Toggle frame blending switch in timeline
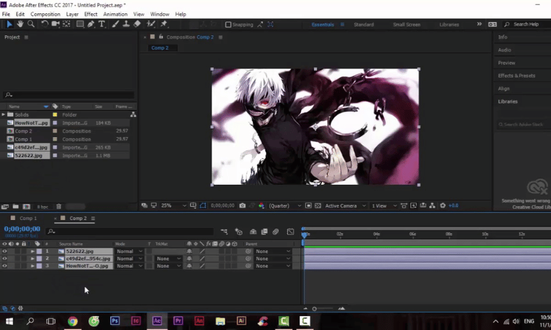 click(x=264, y=231)
